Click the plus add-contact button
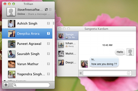138x91 pixels. point(6,85)
